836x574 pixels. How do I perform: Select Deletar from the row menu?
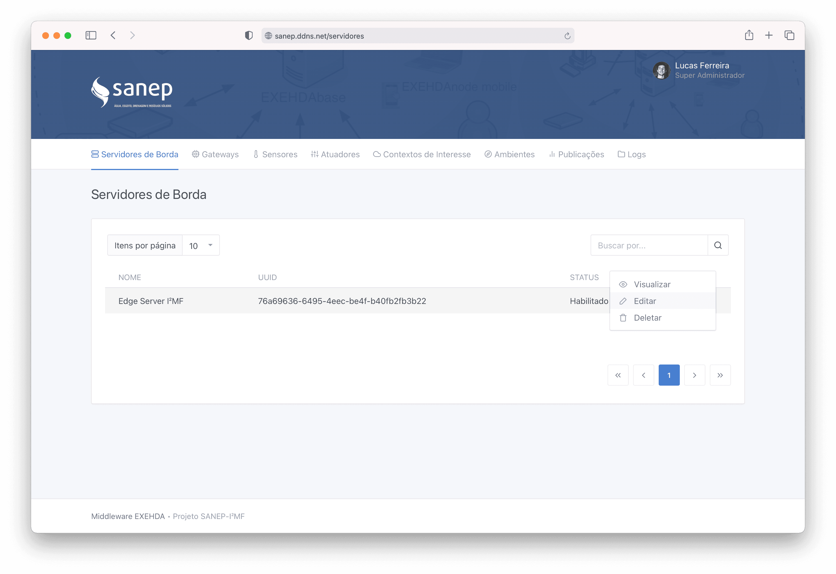click(x=647, y=318)
